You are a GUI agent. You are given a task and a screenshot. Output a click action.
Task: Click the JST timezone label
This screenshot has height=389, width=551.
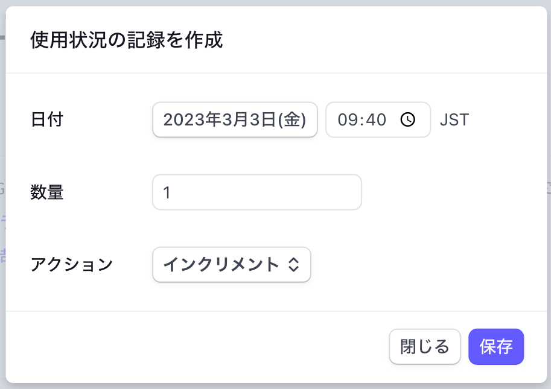tap(454, 120)
